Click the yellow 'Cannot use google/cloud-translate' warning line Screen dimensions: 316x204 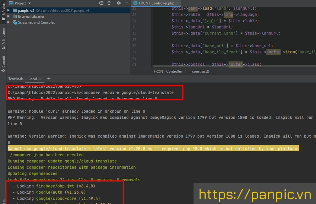coord(153,149)
